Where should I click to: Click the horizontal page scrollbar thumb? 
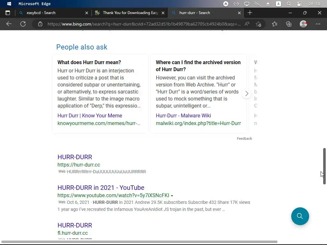click(x=139, y=242)
